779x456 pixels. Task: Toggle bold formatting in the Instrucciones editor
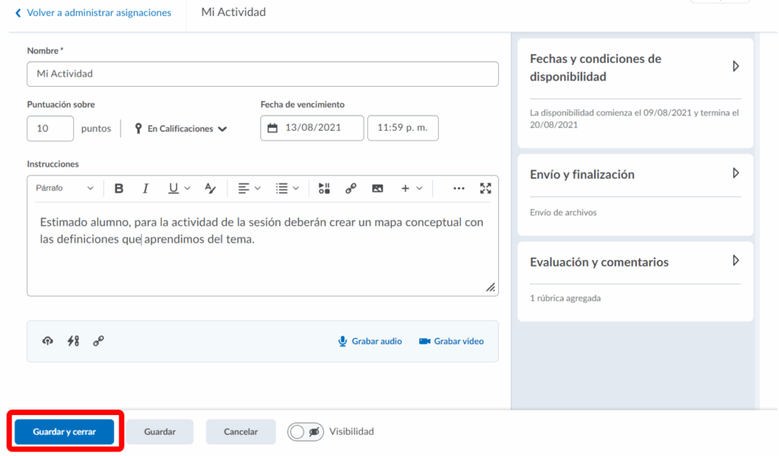119,188
